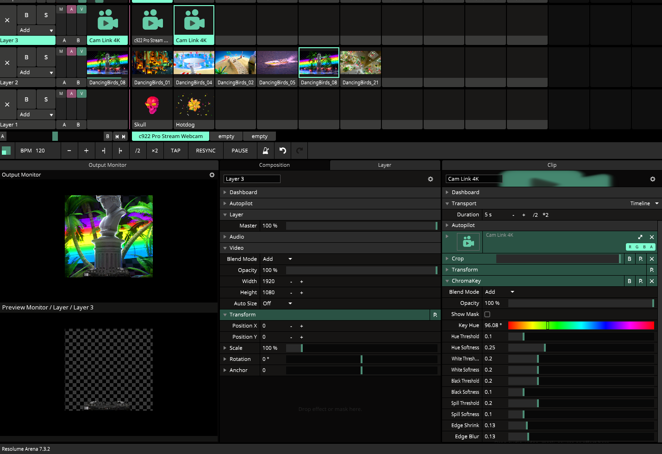Open the Layer panel gear settings
This screenshot has width=662, height=454.
tap(431, 179)
